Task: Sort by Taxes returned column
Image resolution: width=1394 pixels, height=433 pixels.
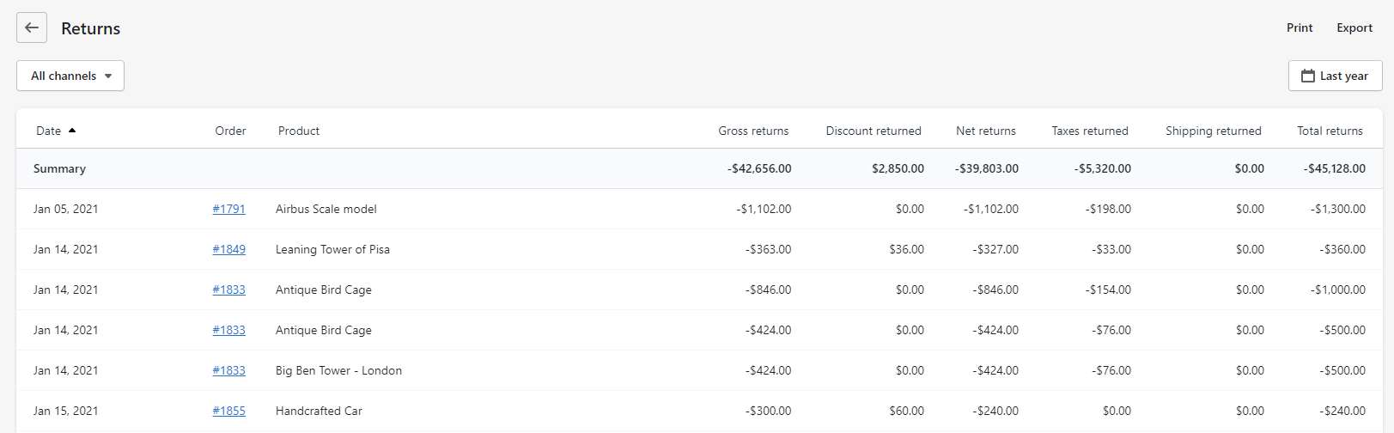Action: pyautogui.click(x=1090, y=131)
